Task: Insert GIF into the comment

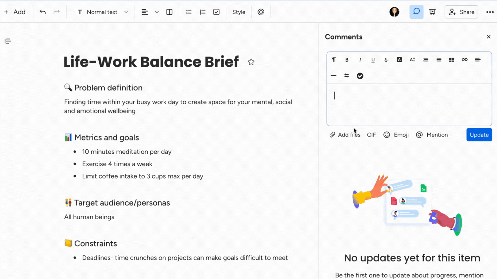Action: pos(371,135)
